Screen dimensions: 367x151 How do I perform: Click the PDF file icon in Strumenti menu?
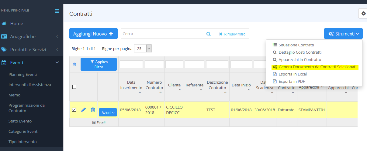tap(275, 82)
